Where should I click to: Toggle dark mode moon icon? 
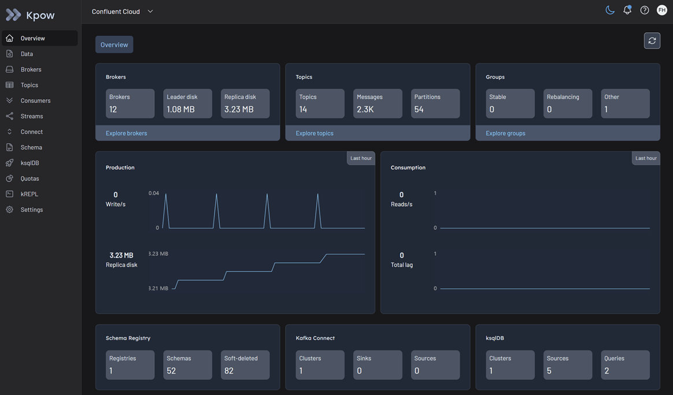pos(610,10)
